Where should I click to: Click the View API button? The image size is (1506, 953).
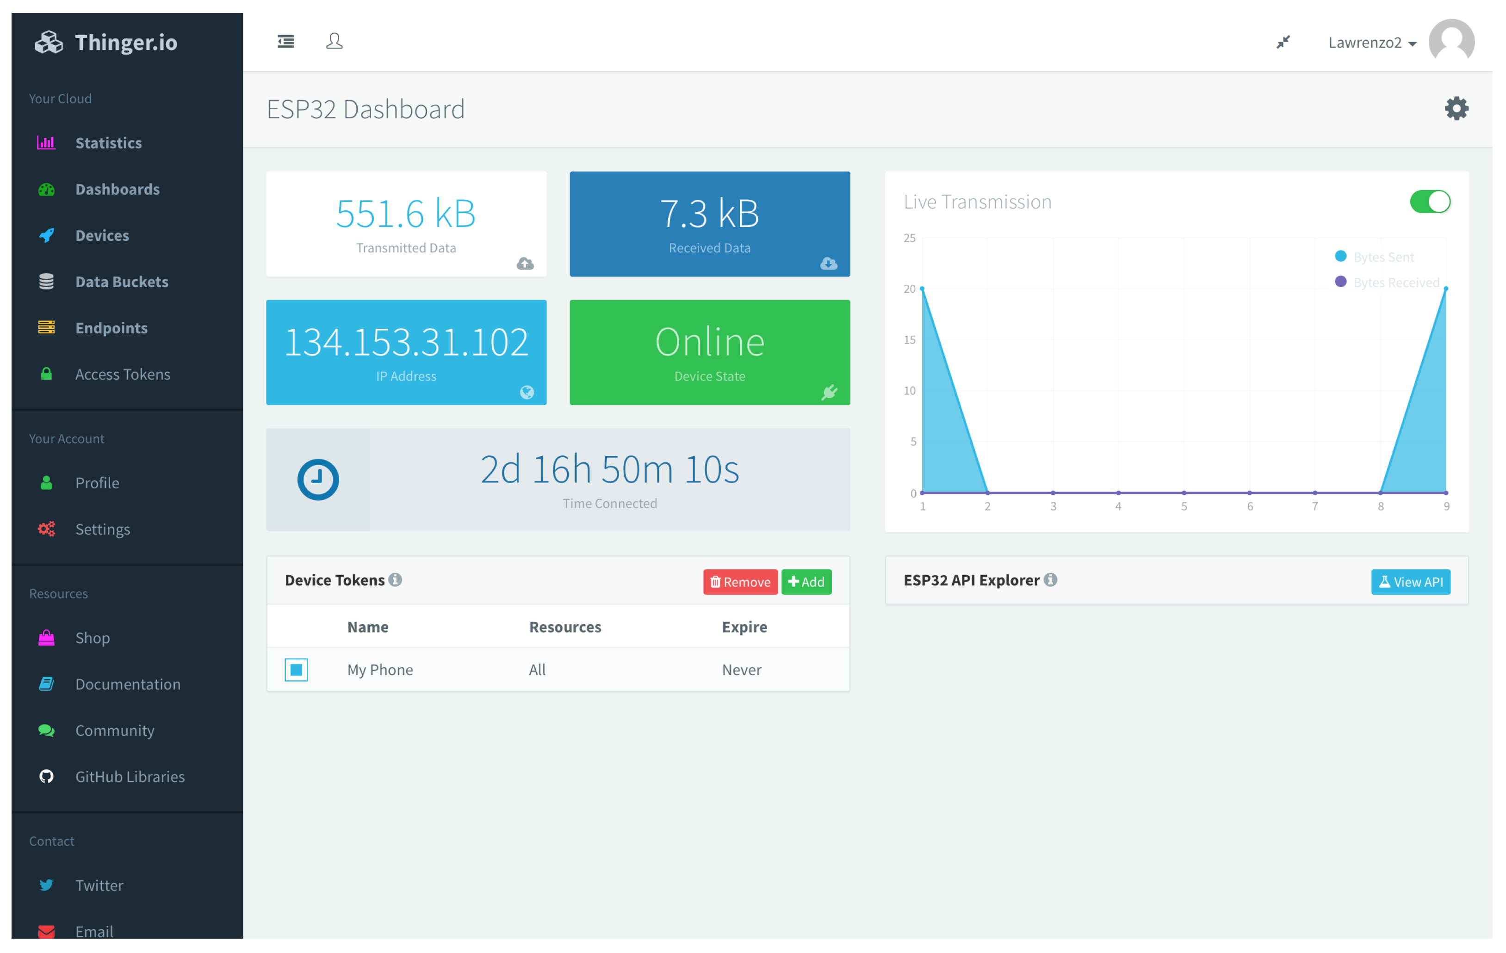(1410, 582)
